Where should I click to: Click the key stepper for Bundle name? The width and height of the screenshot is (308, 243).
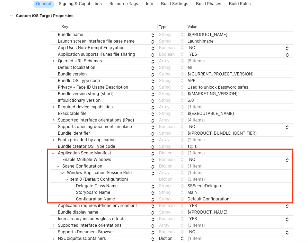153,35
